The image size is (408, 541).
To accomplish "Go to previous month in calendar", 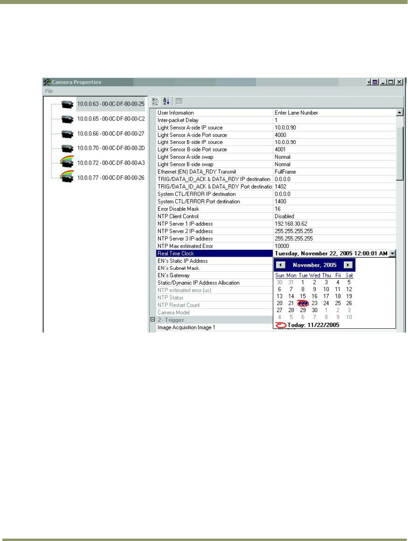I will tap(281, 265).
